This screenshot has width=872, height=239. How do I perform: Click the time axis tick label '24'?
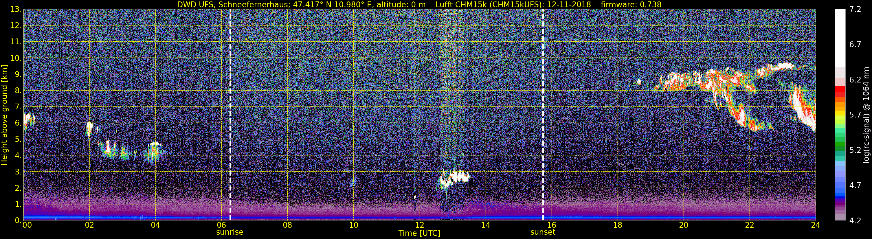[816, 225]
